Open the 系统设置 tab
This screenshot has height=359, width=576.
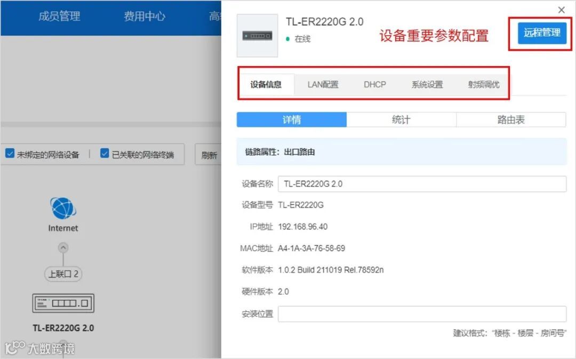point(427,84)
